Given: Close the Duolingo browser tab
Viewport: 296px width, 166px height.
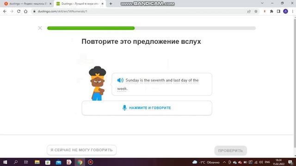Looking at the screenshot, I should click(x=103, y=4).
